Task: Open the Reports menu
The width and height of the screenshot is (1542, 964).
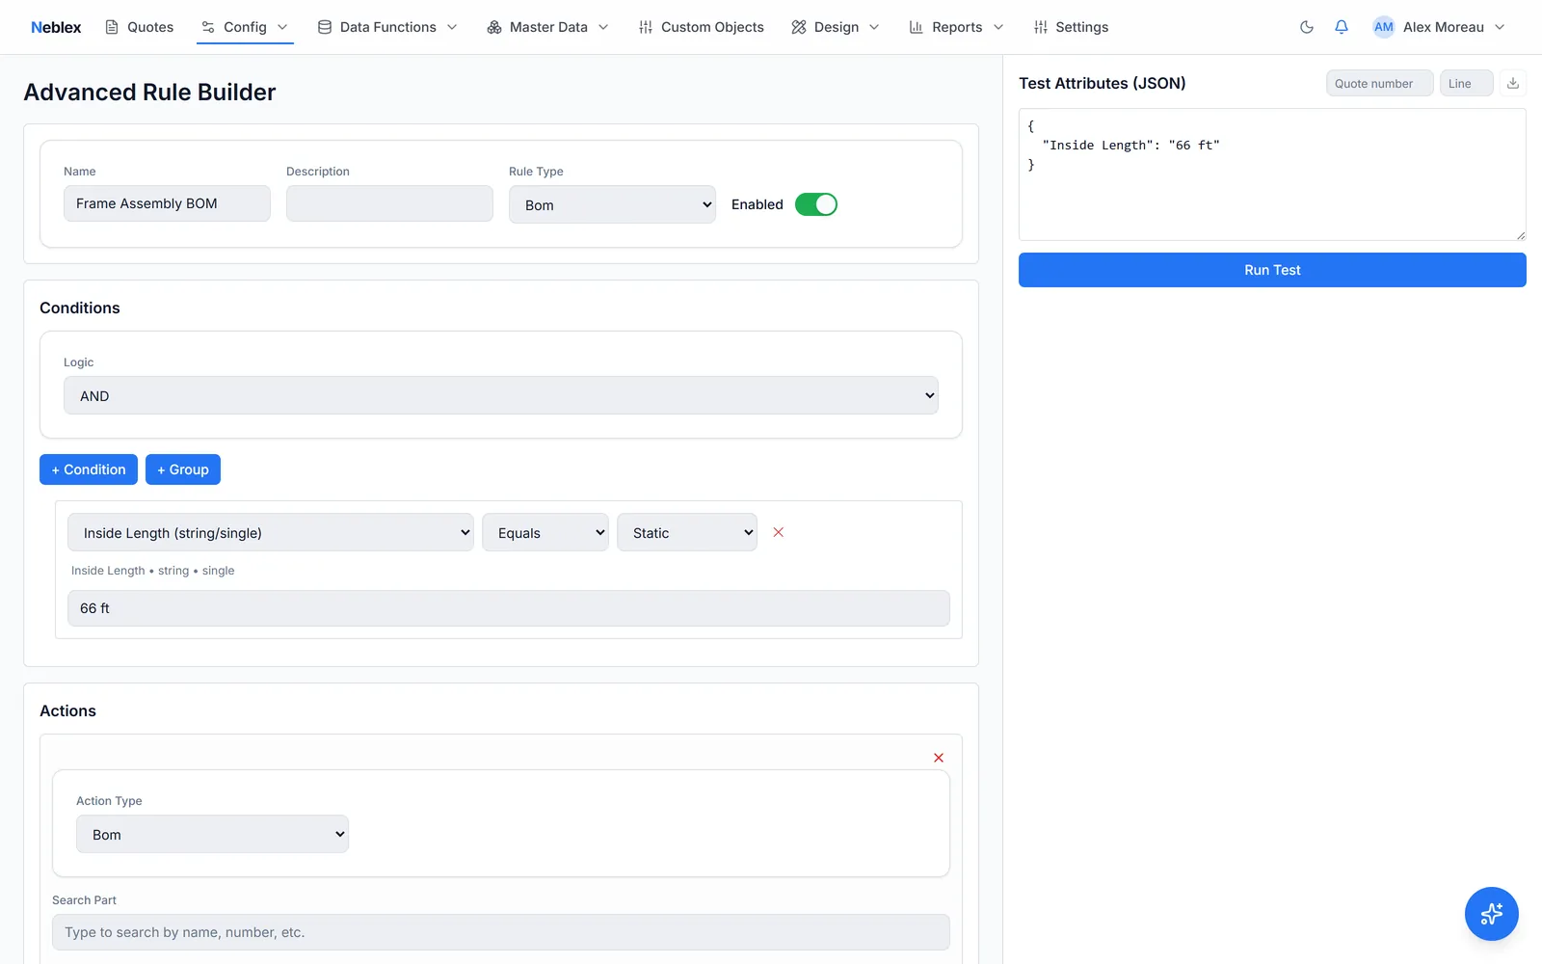Action: coord(956,27)
